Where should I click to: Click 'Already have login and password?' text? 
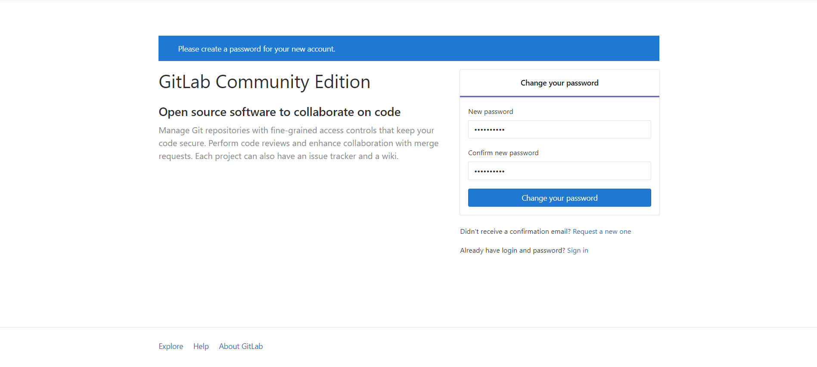tap(513, 250)
